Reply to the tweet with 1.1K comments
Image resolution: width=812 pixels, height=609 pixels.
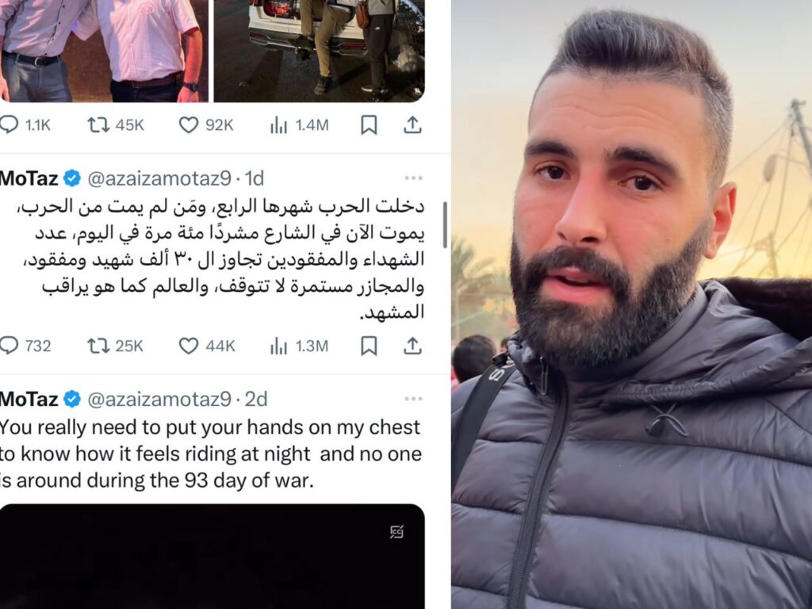click(x=10, y=124)
